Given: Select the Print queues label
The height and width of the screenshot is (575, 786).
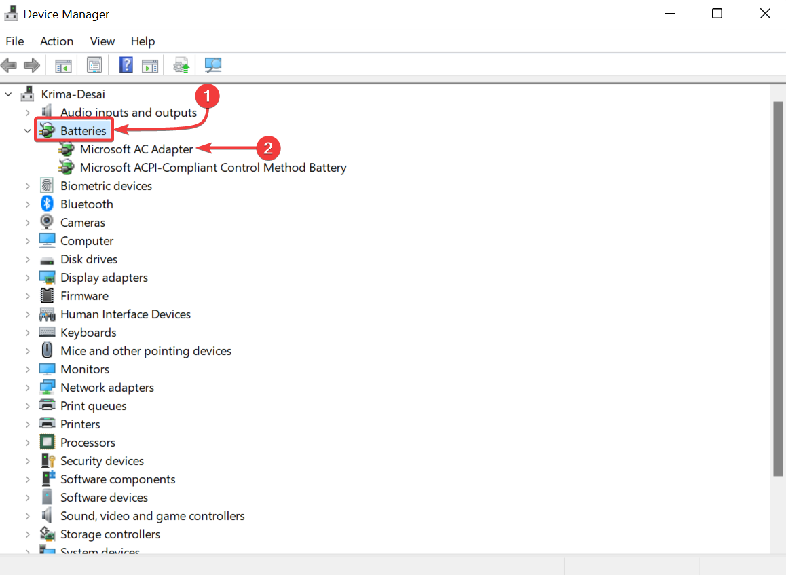Looking at the screenshot, I should (93, 405).
